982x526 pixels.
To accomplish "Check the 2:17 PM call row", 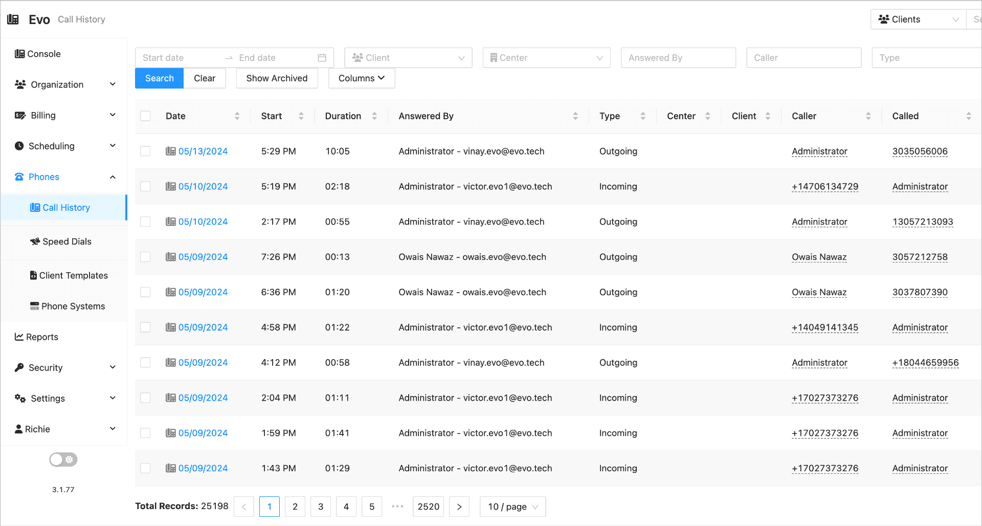I will point(145,222).
